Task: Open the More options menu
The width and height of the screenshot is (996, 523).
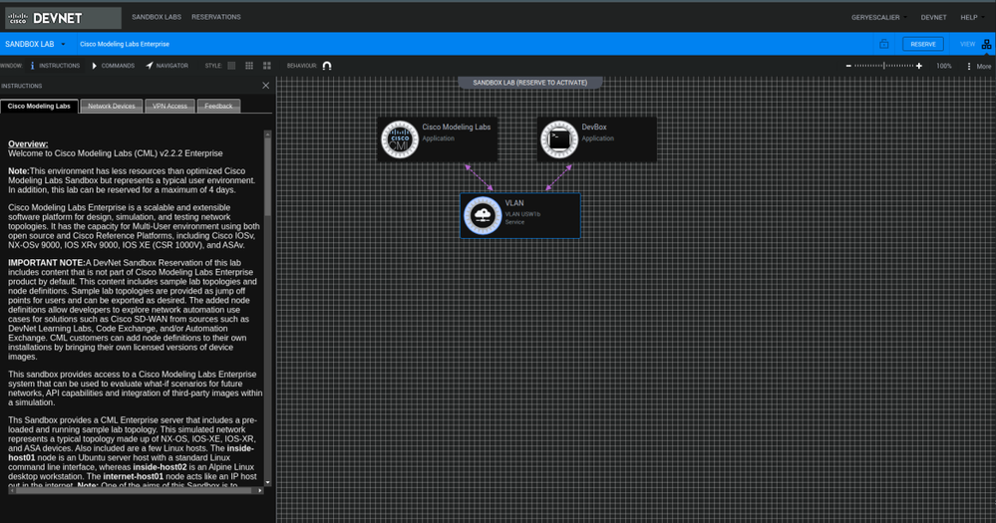Action: pos(979,66)
